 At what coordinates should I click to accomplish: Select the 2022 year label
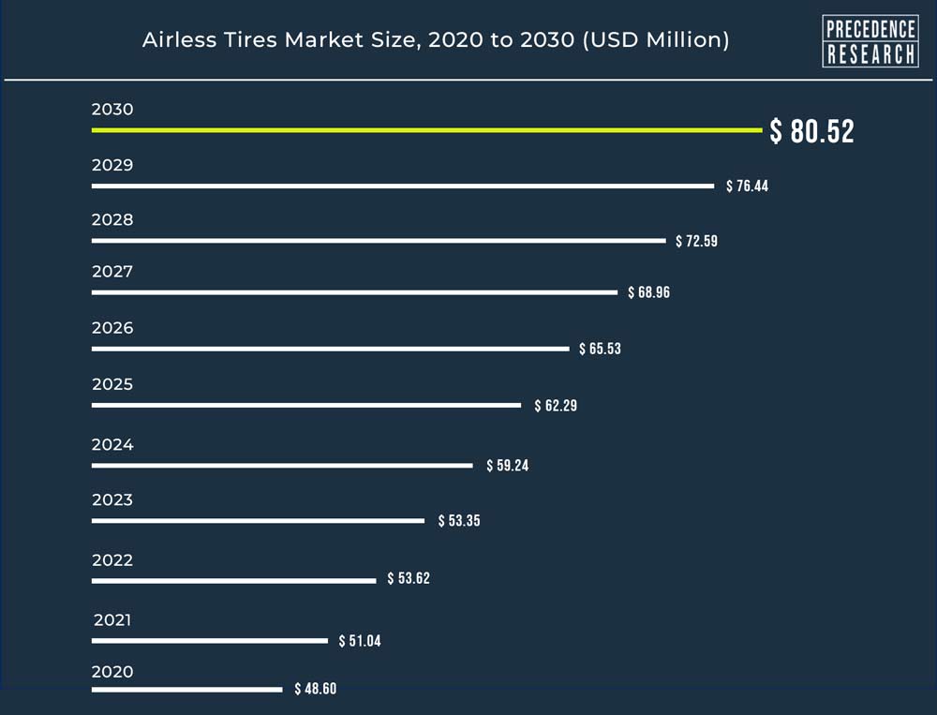click(x=112, y=560)
